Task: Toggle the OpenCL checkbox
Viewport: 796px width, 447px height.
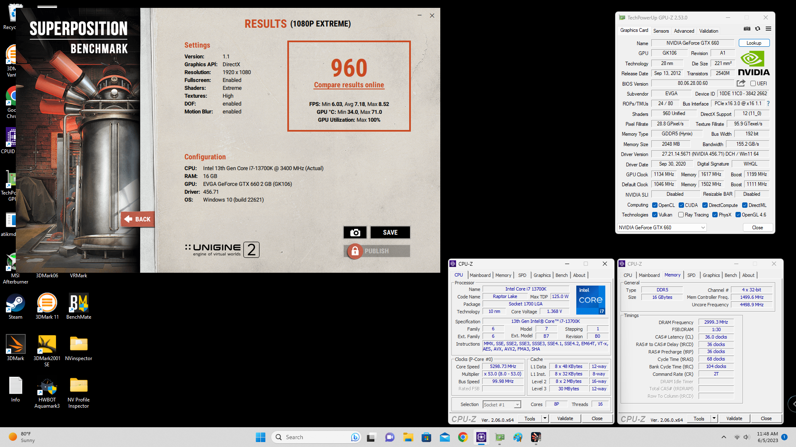Action: 655,205
